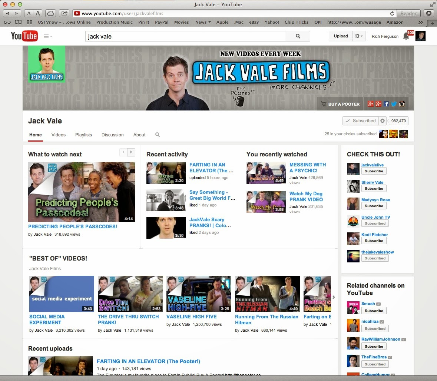Open the bookmarks book icon
The width and height of the screenshot is (437, 381).
[x=18, y=22]
